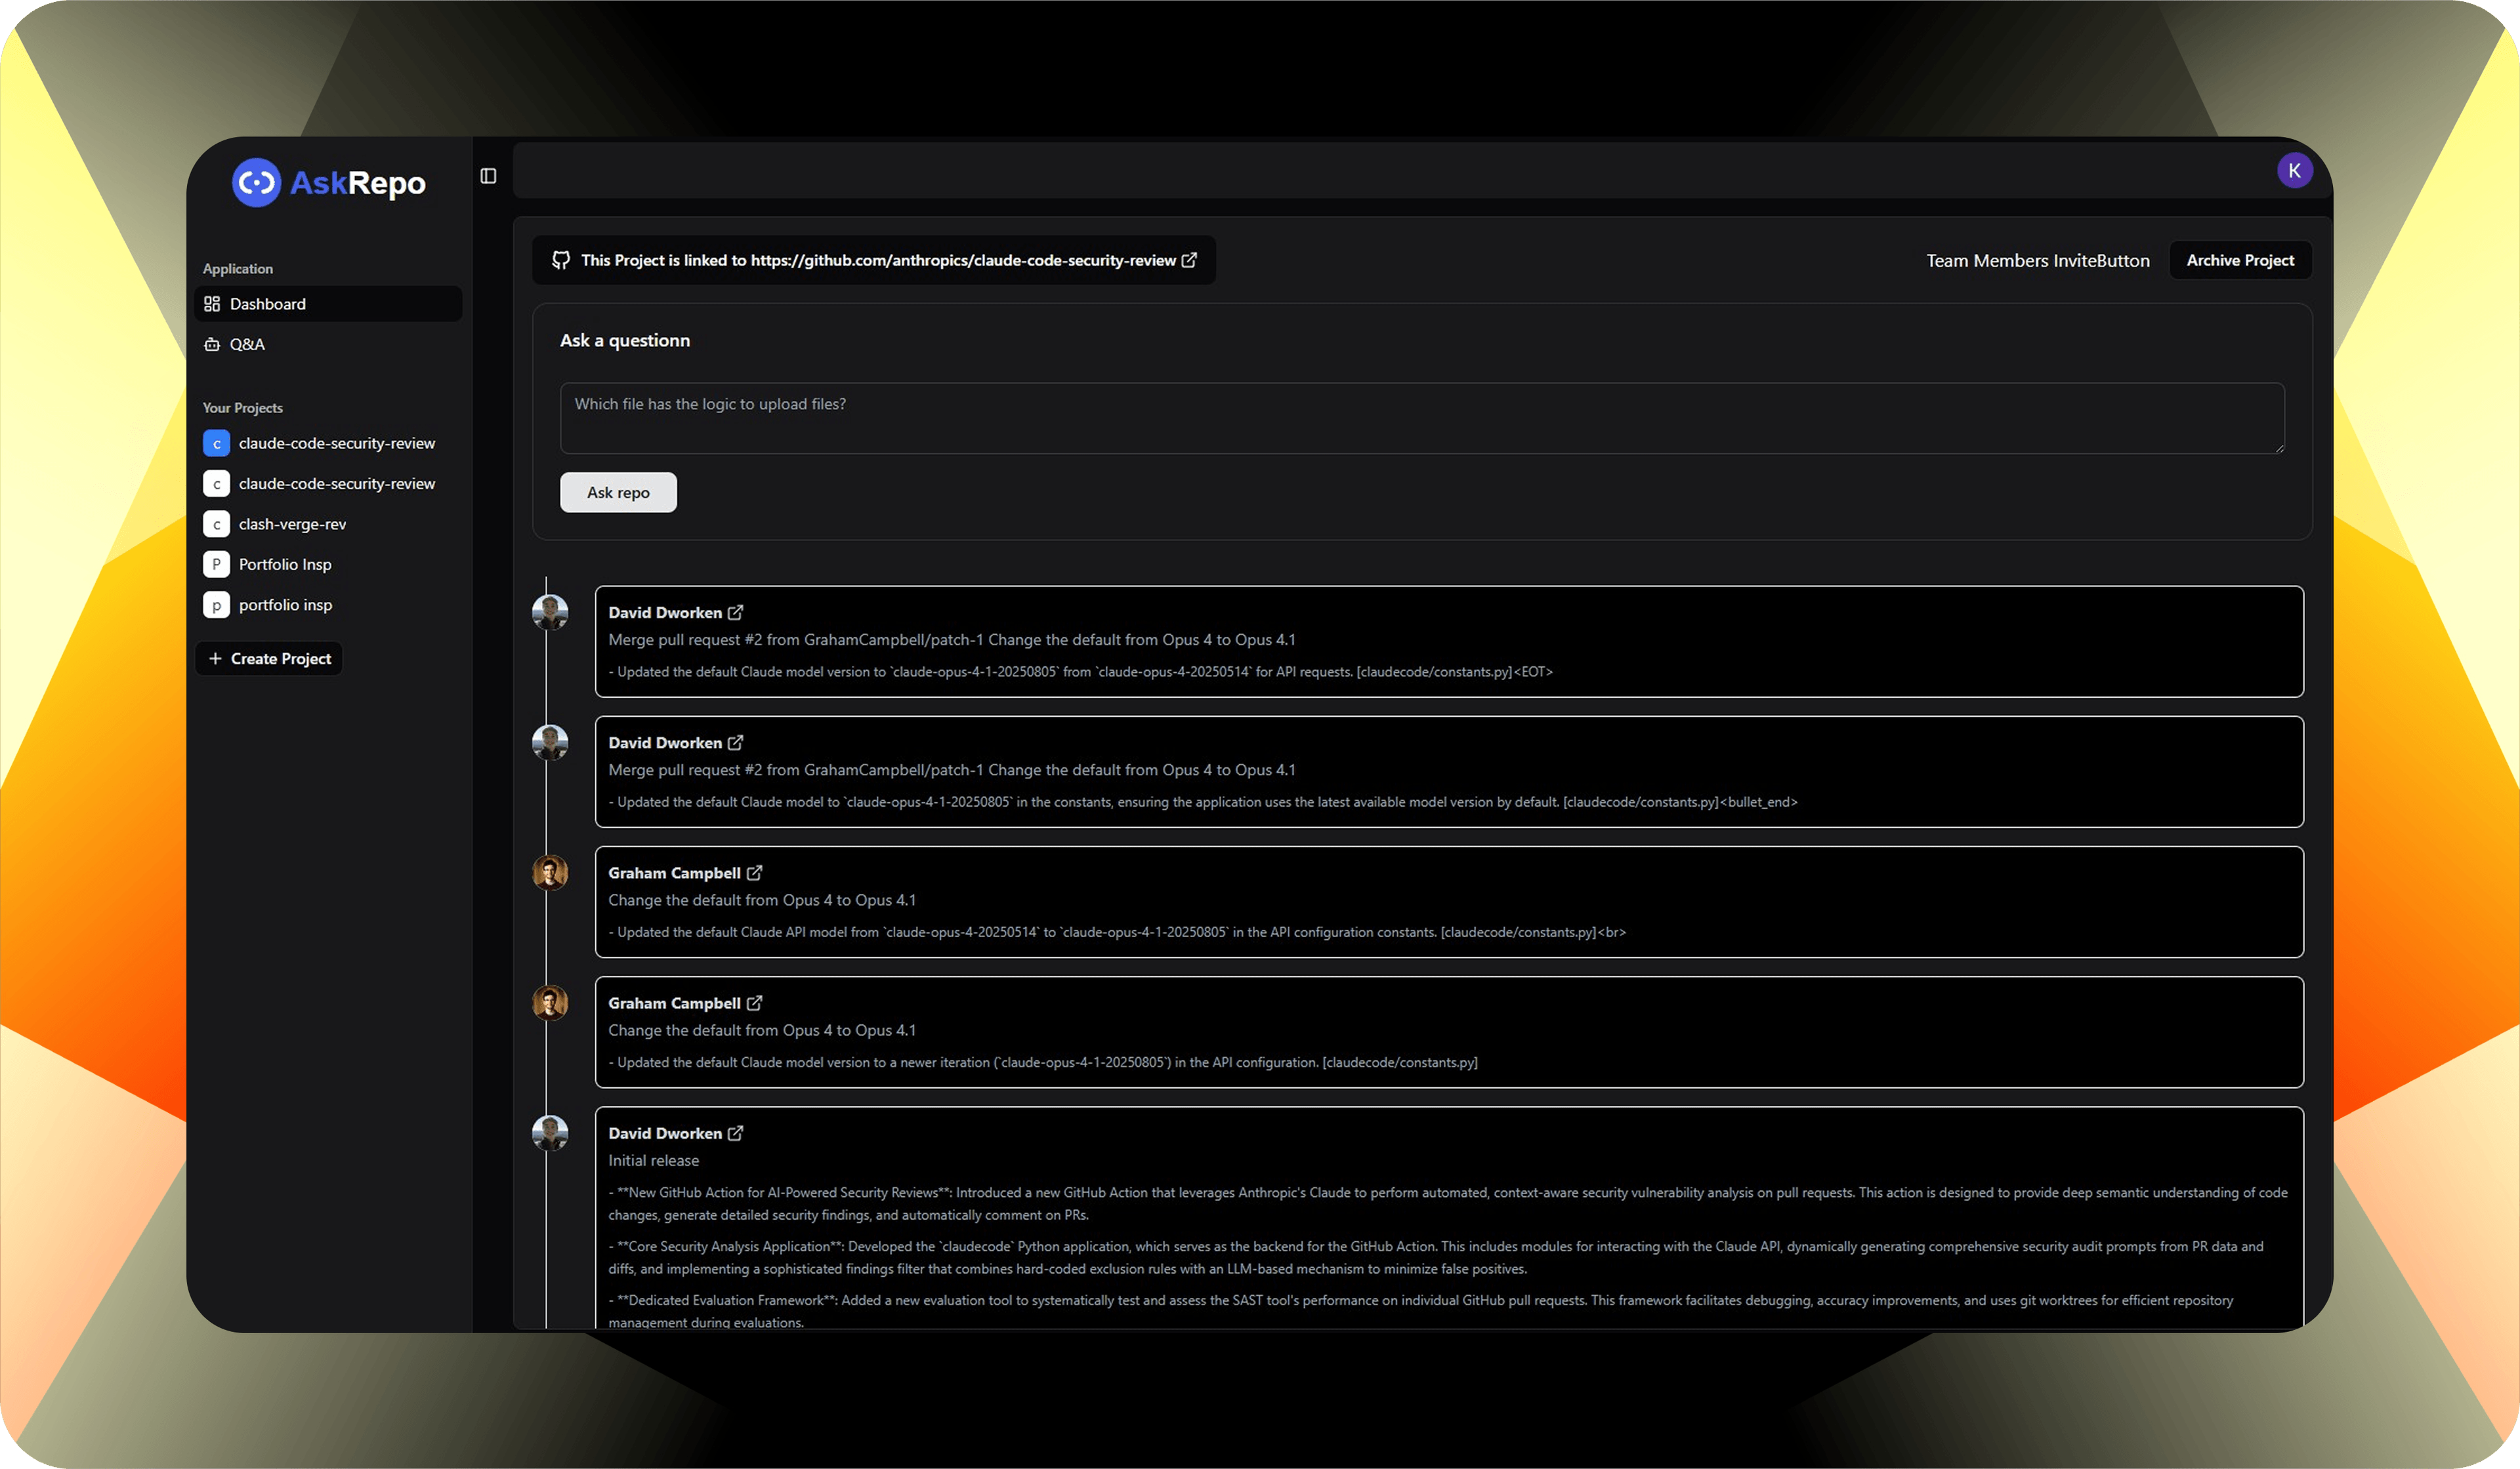The width and height of the screenshot is (2520, 1469).
Task: Click Create Project in the sidebar
Action: pos(268,658)
